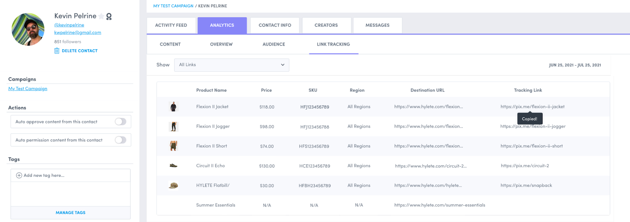Viewport: 630px width, 222px height.
Task: Click the award badge icon next to name
Action: (109, 16)
